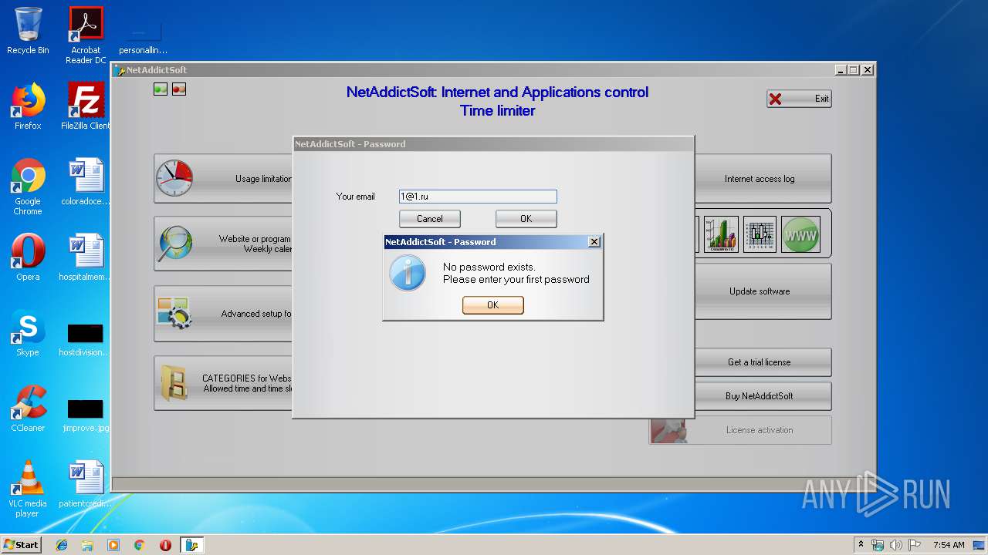Open the network tray icon
Viewport: 988px width, 555px height.
pos(878,545)
